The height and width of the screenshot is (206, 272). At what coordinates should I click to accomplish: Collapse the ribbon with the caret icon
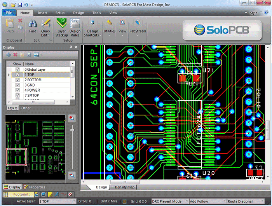click(246, 13)
